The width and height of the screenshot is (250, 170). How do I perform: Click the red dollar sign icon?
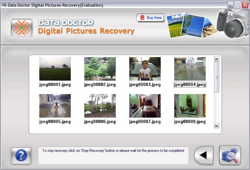tap(142, 18)
